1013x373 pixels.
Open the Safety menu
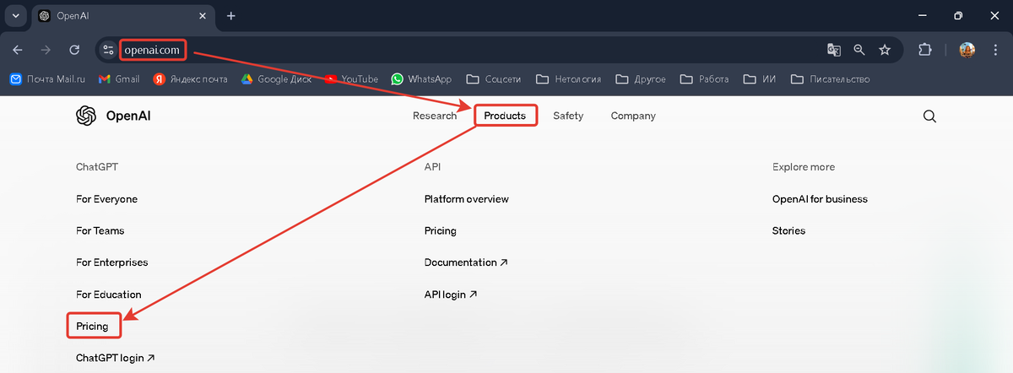click(568, 116)
